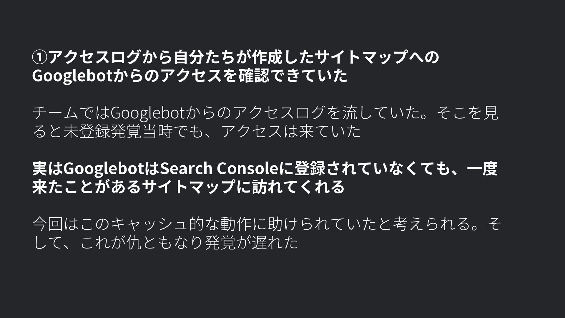Click サイトマップへの in the first heading line
565x318 pixels.
tap(377, 57)
